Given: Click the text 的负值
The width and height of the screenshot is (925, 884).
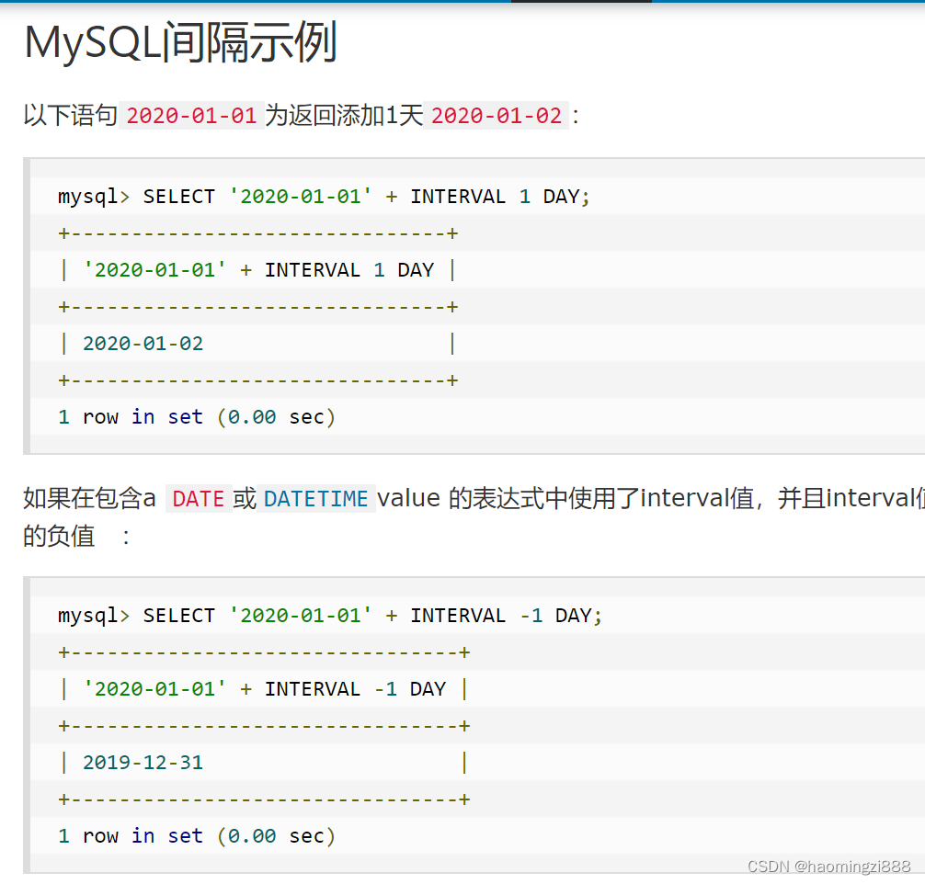Looking at the screenshot, I should (59, 536).
